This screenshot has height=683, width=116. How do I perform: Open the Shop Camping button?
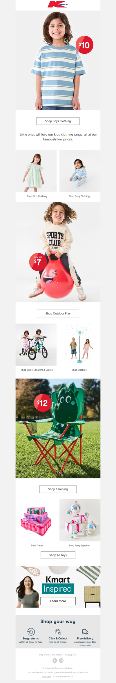coord(58,489)
